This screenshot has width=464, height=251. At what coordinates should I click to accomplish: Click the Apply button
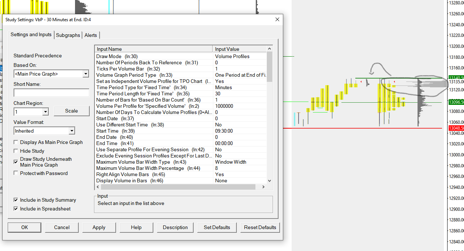point(99,227)
